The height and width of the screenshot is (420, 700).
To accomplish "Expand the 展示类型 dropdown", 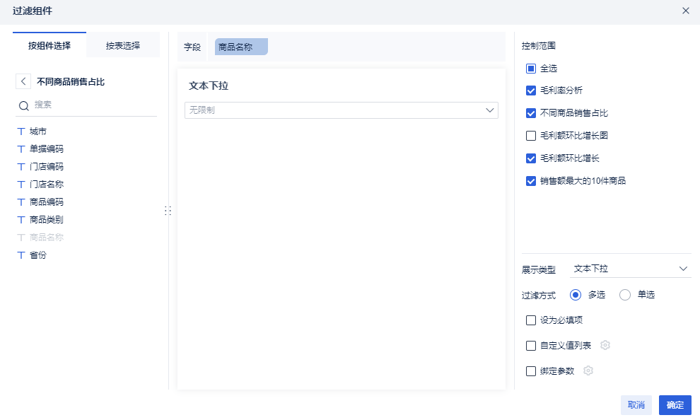I will click(631, 269).
